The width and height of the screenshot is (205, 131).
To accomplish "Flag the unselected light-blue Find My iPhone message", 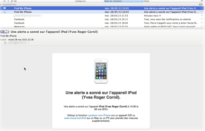I will click(x=202, y=12).
